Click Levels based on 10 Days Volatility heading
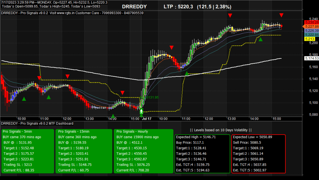Image resolution: width=319 pixels, height=180 pixels. click(221, 130)
